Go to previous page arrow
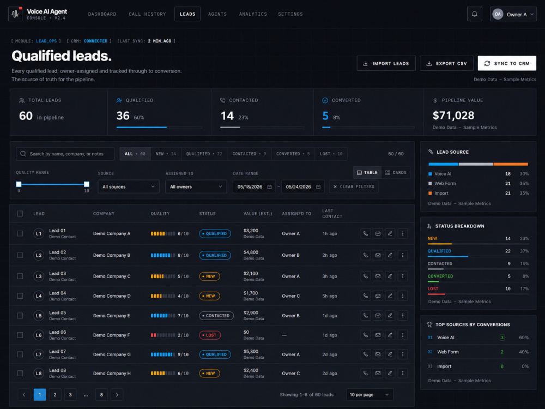 pyautogui.click(x=24, y=395)
